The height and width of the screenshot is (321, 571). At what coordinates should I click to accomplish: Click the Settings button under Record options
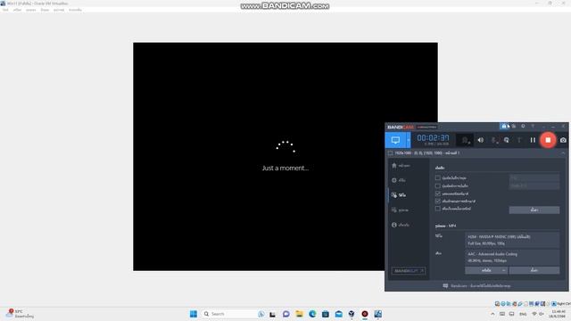[534, 210]
